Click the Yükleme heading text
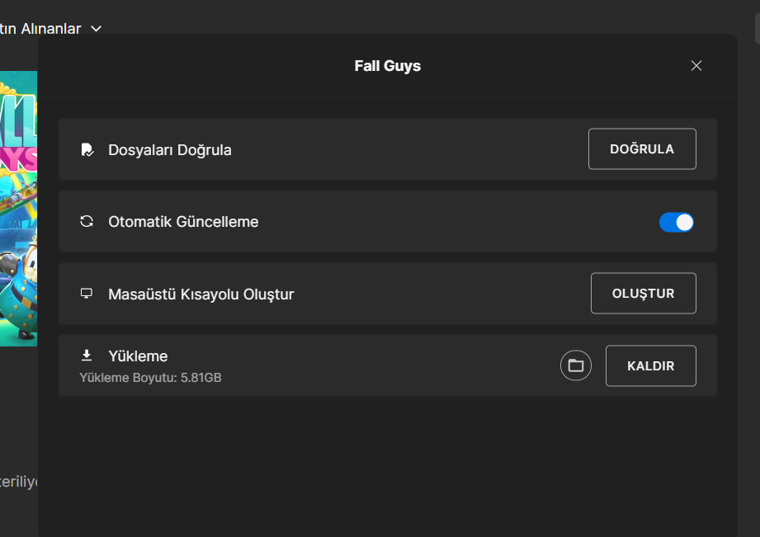760x537 pixels. click(x=138, y=356)
